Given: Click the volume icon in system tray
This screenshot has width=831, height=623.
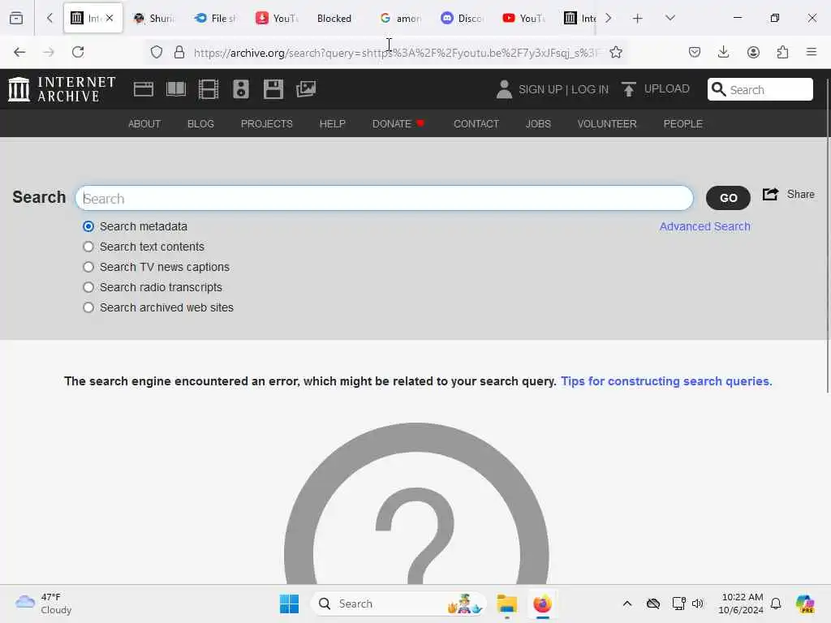Looking at the screenshot, I should (x=697, y=604).
